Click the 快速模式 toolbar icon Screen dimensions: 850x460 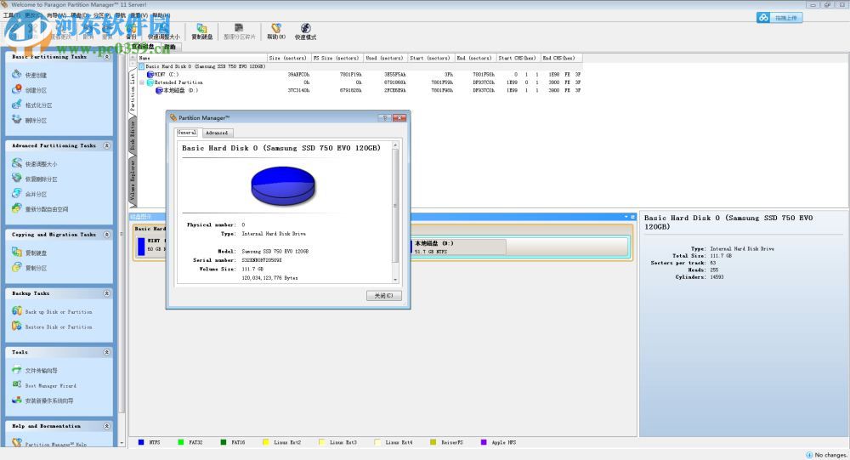click(305, 28)
